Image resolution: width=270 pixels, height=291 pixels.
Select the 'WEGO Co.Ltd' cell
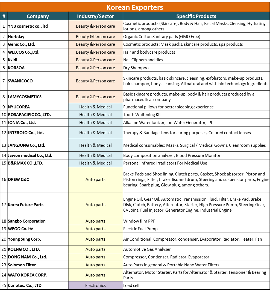coord(38,229)
